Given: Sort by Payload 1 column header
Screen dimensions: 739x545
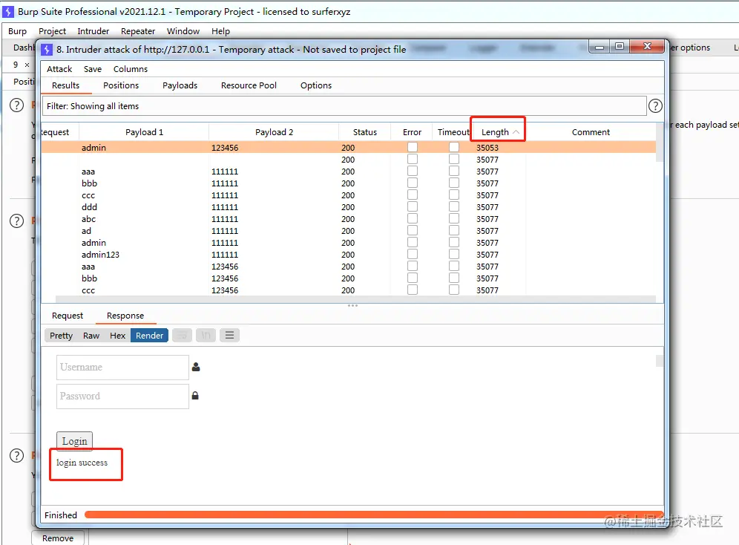Looking at the screenshot, I should tap(144, 132).
